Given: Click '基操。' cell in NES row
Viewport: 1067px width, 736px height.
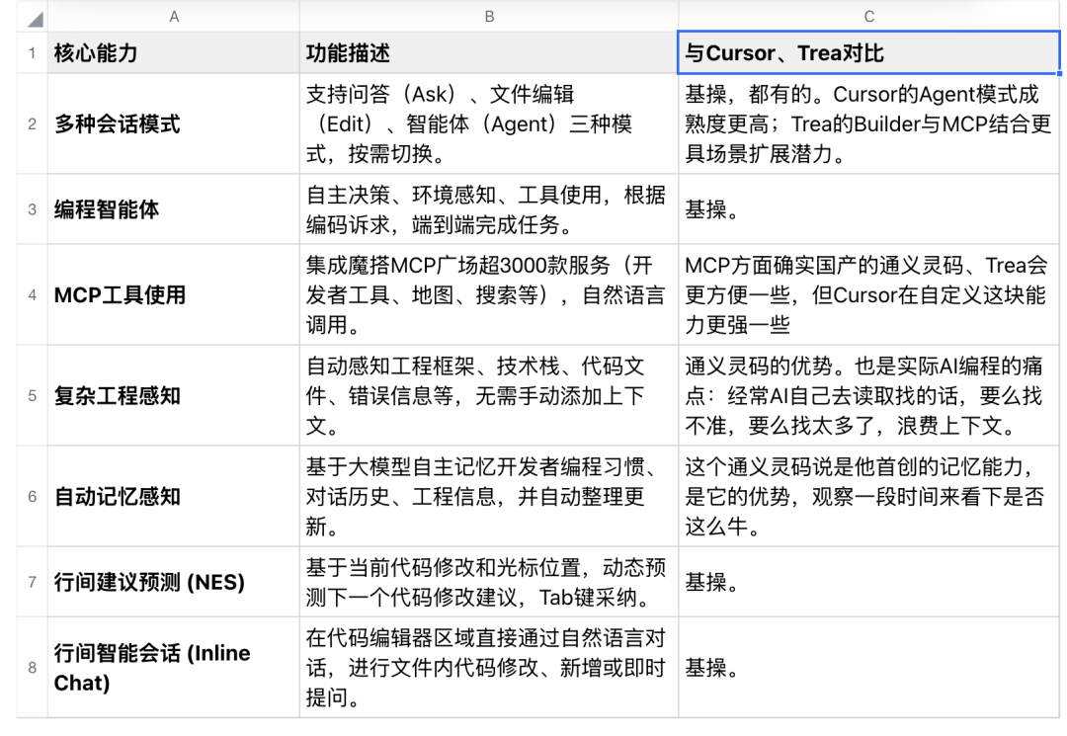Looking at the screenshot, I should (869, 582).
